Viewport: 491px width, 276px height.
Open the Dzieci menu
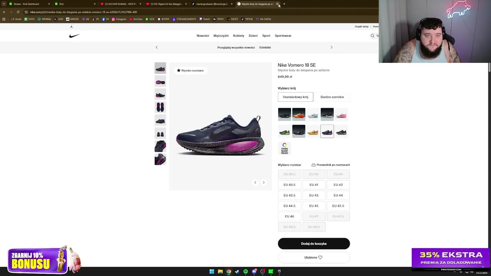253,36
